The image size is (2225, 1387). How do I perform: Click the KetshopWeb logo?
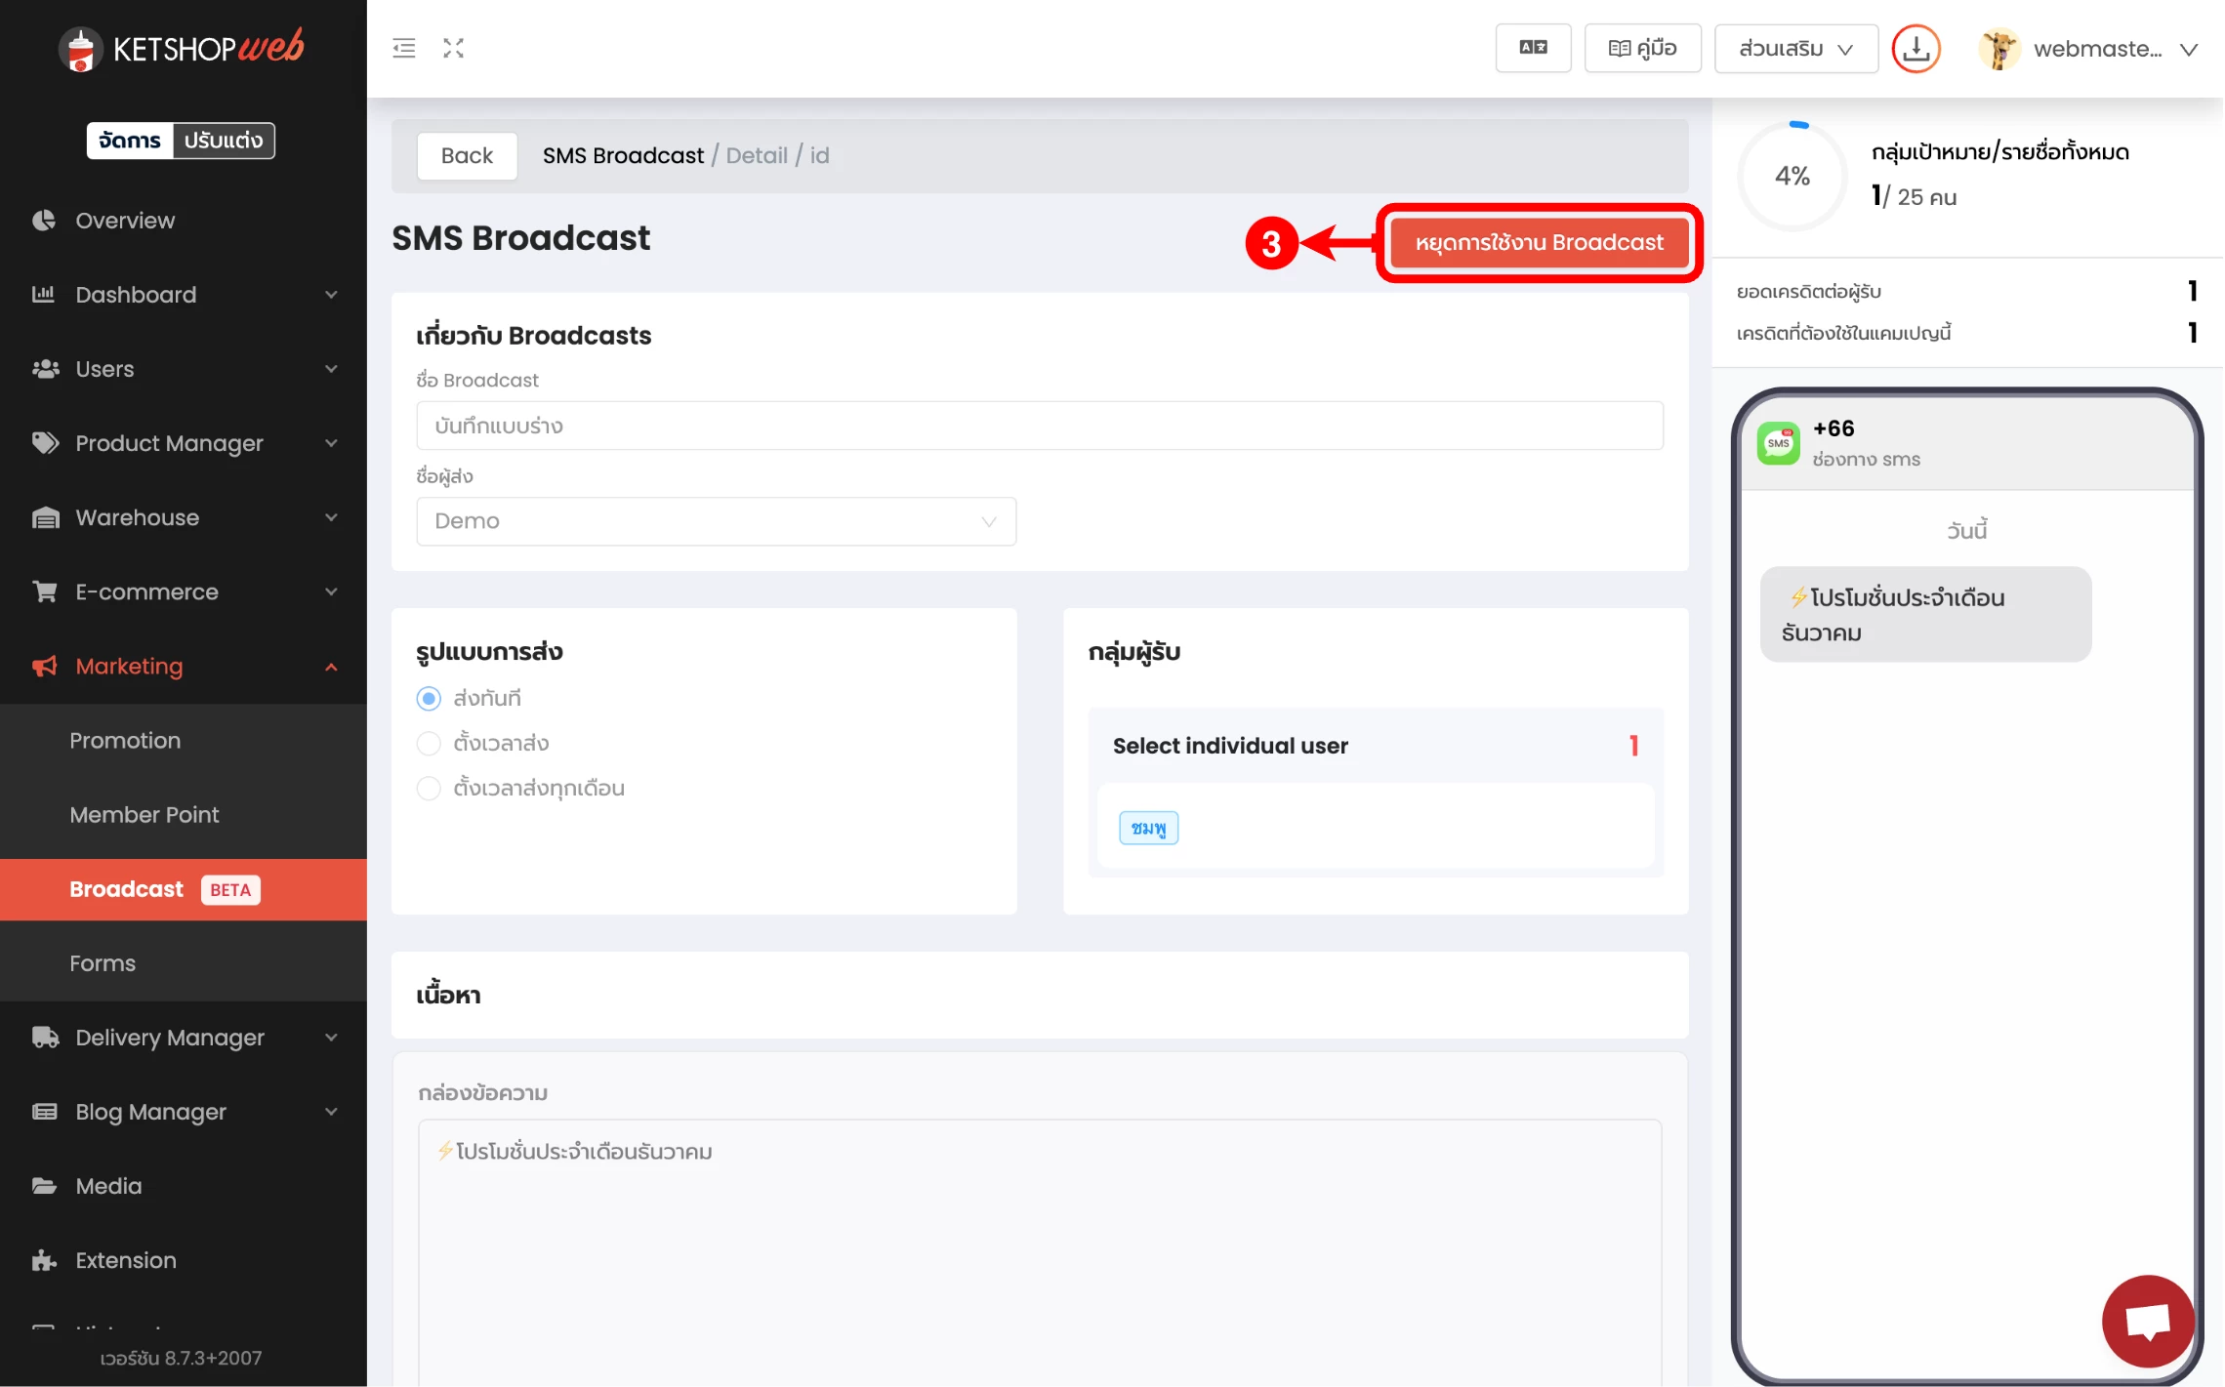coord(182,48)
